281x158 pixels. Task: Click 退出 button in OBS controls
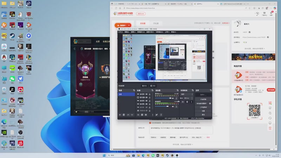(203, 114)
